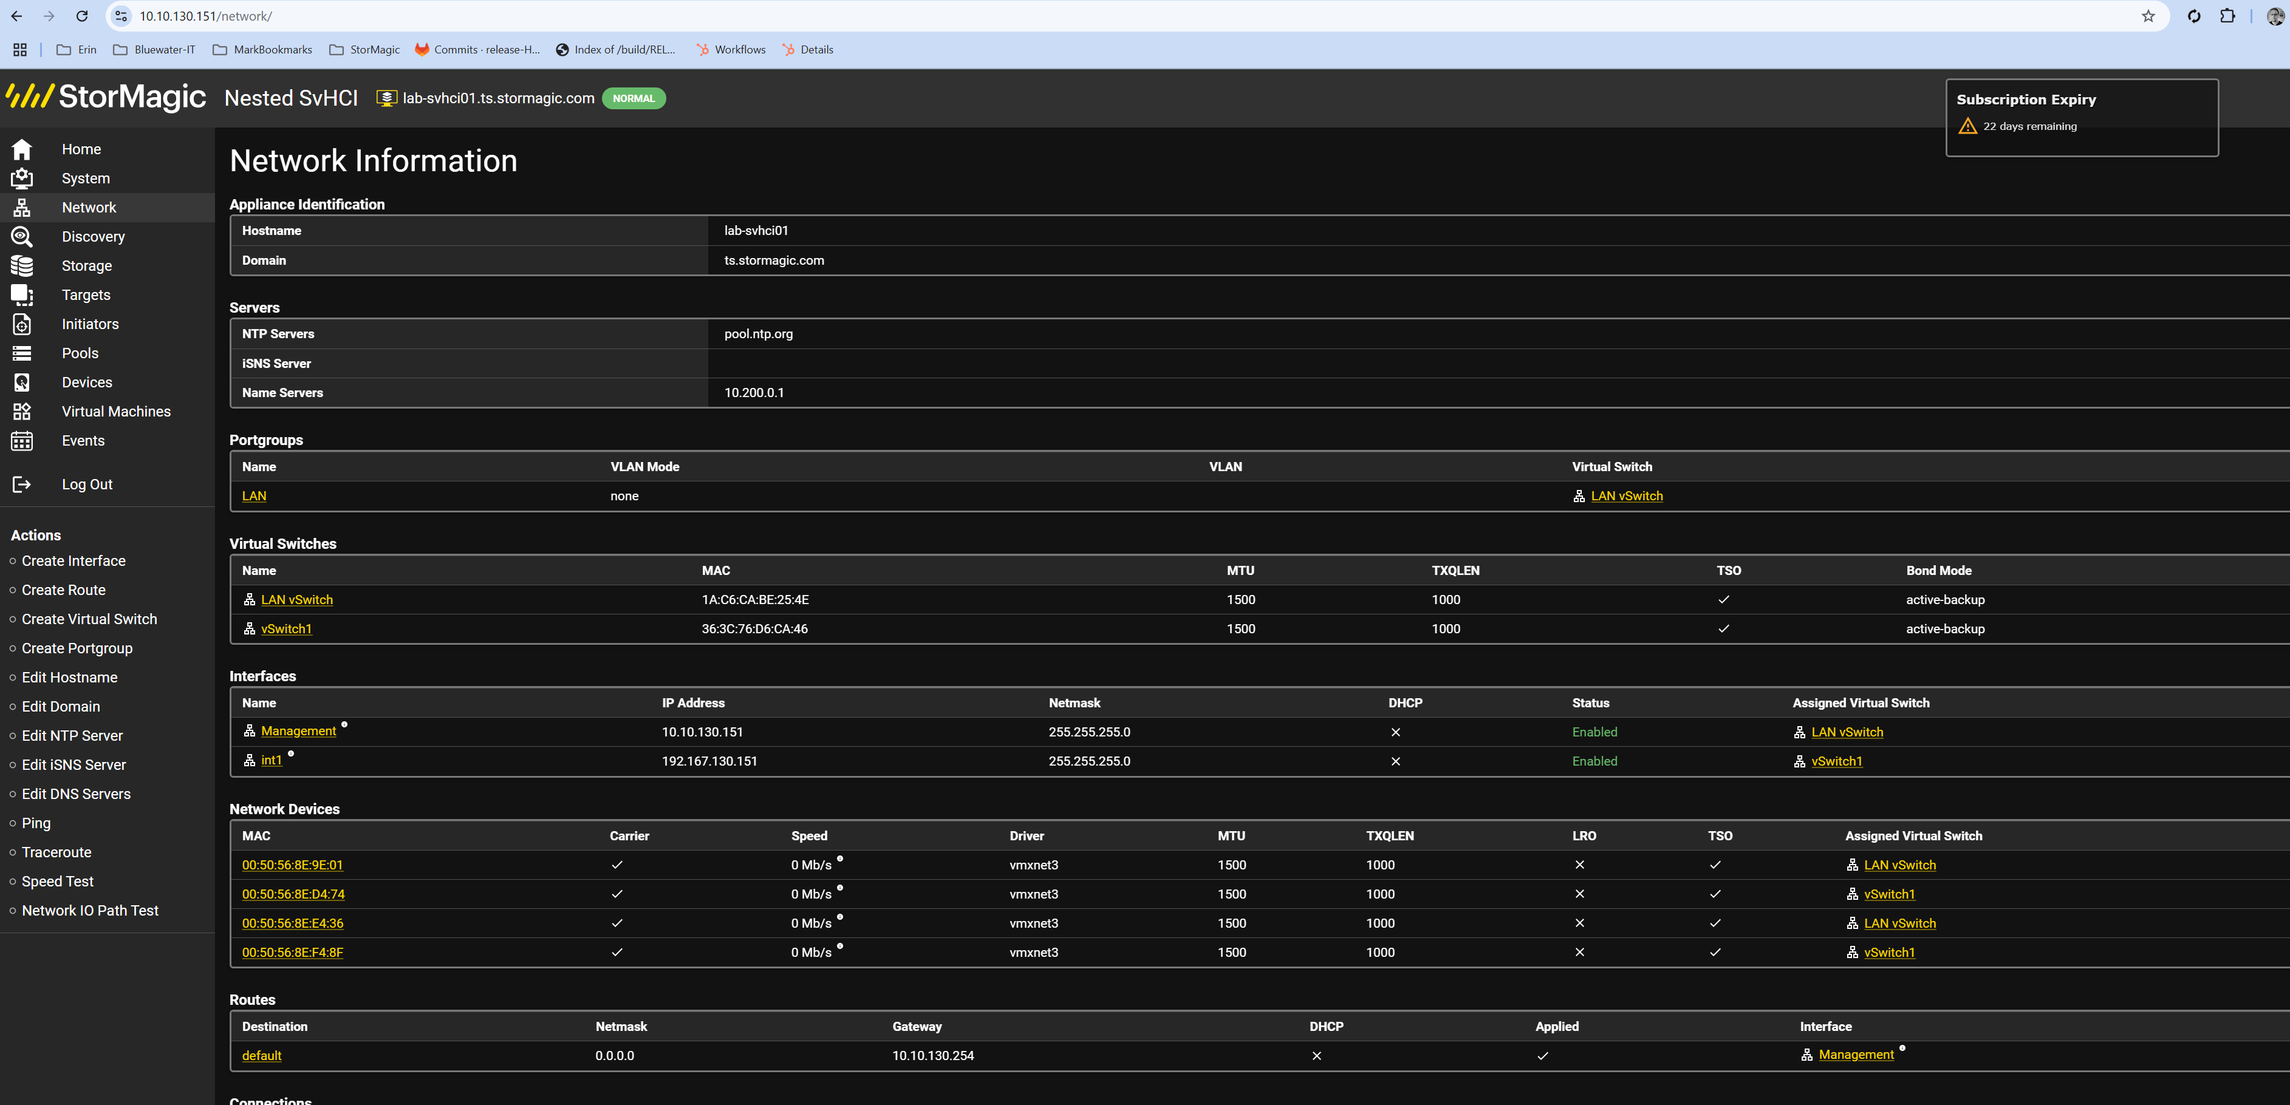
Task: Open the Erin bookmarks folder
Action: point(77,50)
